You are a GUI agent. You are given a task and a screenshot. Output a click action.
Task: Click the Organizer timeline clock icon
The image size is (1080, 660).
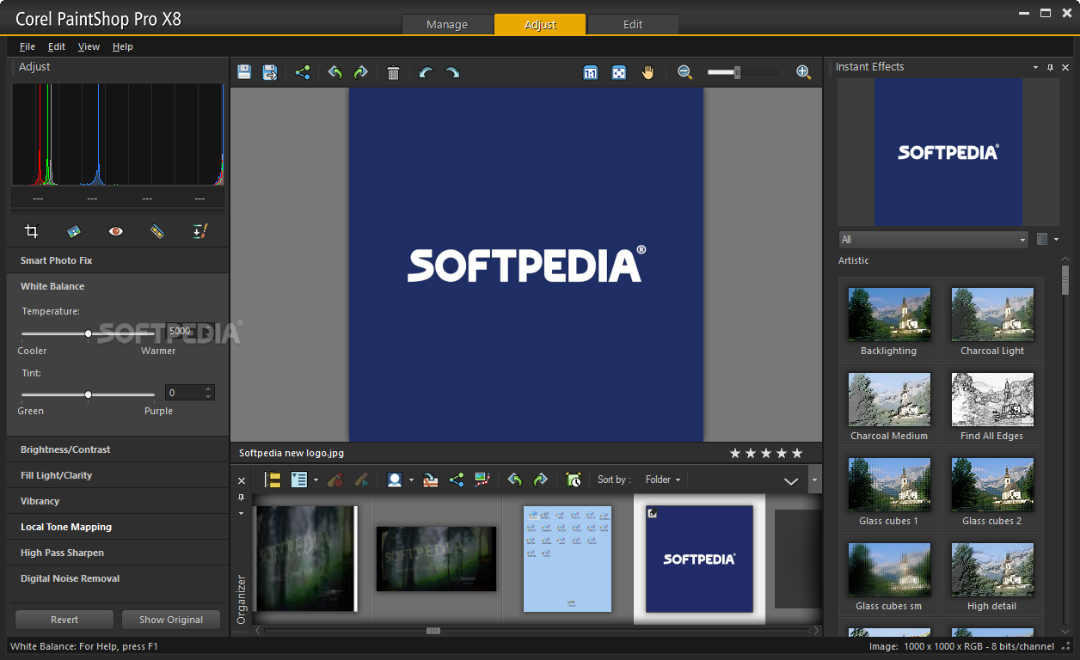coord(574,480)
